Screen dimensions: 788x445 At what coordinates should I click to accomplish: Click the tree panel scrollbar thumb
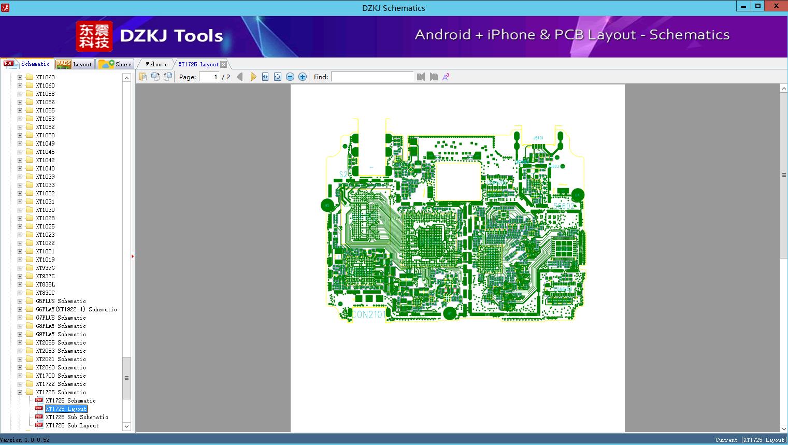(x=126, y=378)
